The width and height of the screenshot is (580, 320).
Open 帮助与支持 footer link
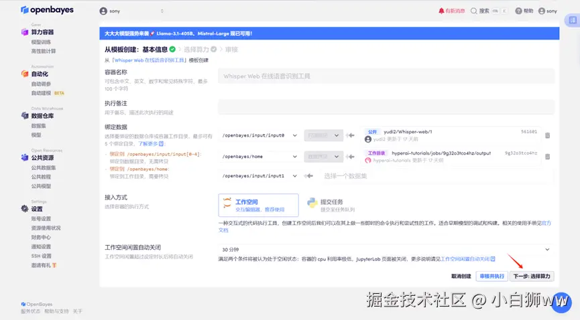click(x=56, y=311)
